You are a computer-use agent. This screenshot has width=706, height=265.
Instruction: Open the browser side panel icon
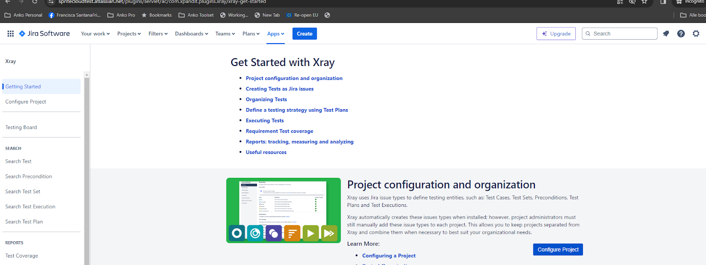coord(663,2)
